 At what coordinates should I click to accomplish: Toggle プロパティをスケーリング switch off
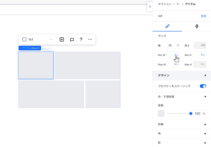(x=203, y=86)
